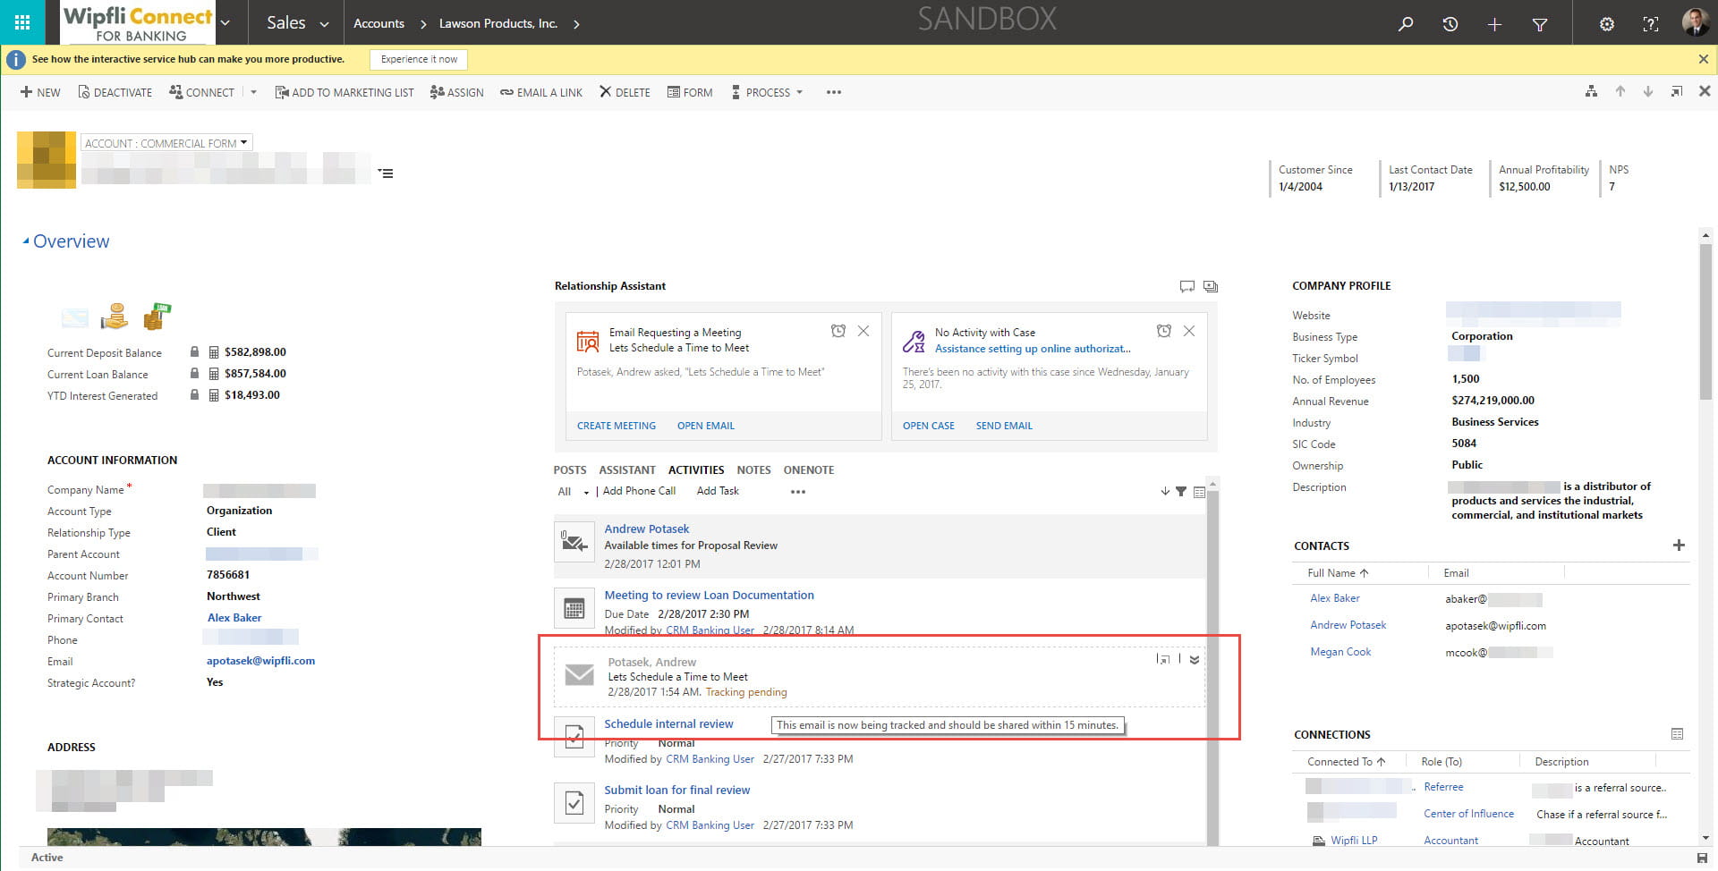Open the settings gear icon
1718x871 pixels.
click(1607, 24)
